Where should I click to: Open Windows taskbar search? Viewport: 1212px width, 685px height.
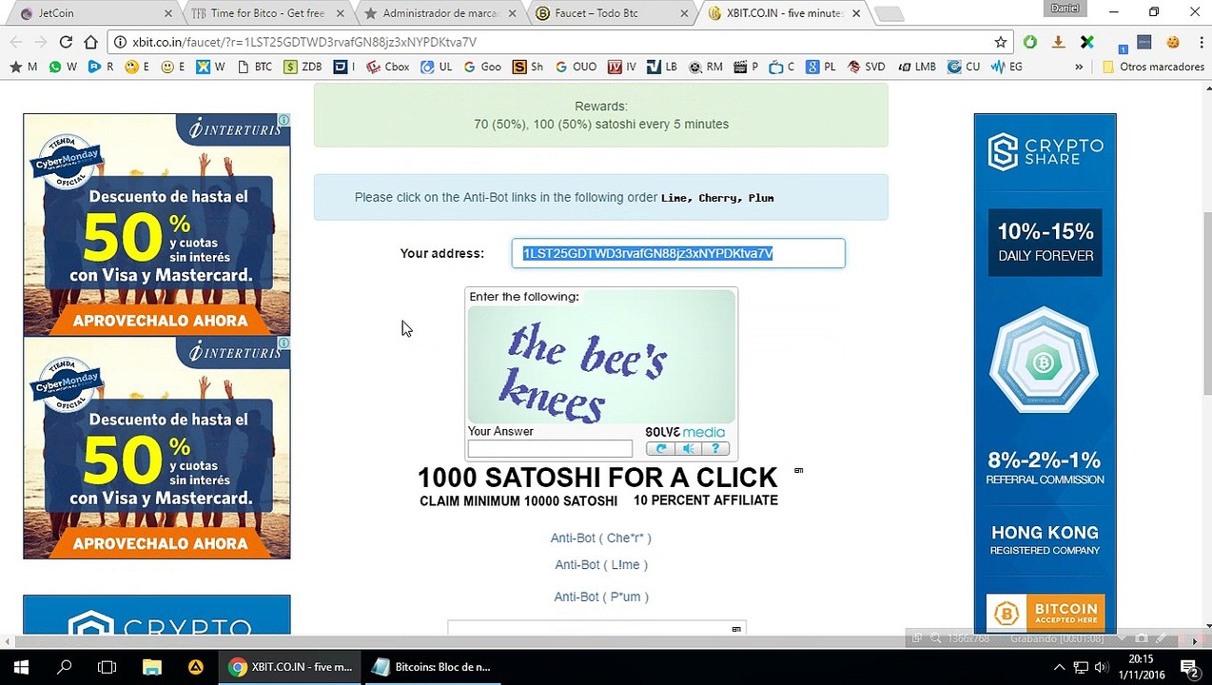pos(65,667)
